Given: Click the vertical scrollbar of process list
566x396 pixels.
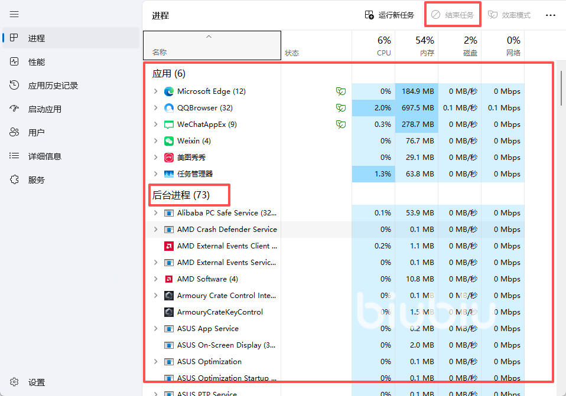Looking at the screenshot, I should (x=561, y=89).
